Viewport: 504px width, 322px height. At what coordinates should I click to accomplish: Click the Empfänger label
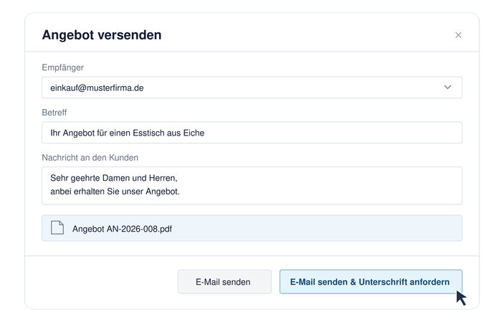click(62, 67)
